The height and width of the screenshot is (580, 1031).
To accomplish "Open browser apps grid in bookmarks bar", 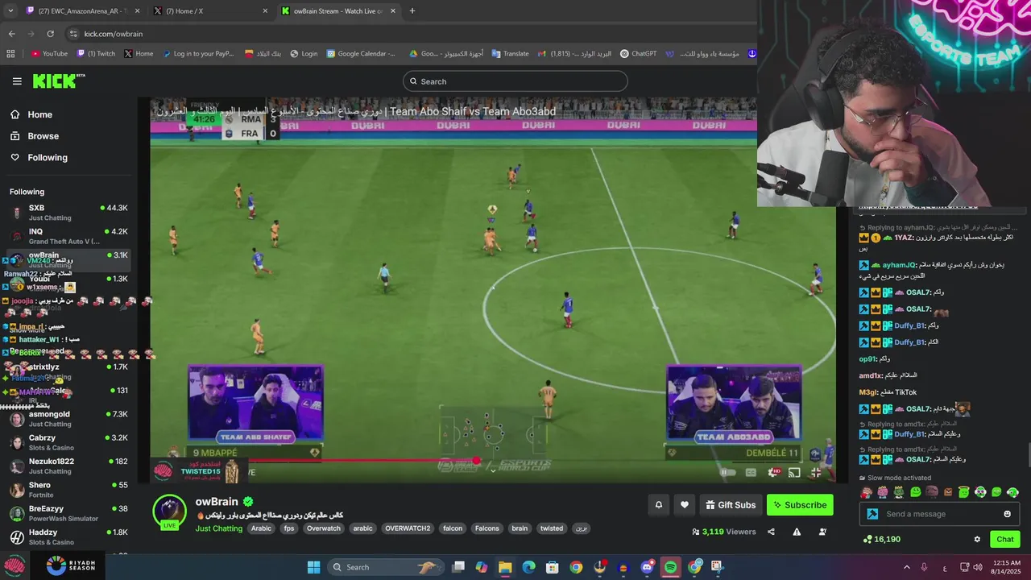I will point(10,54).
